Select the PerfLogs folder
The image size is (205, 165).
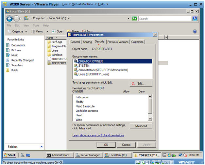coord(57,42)
